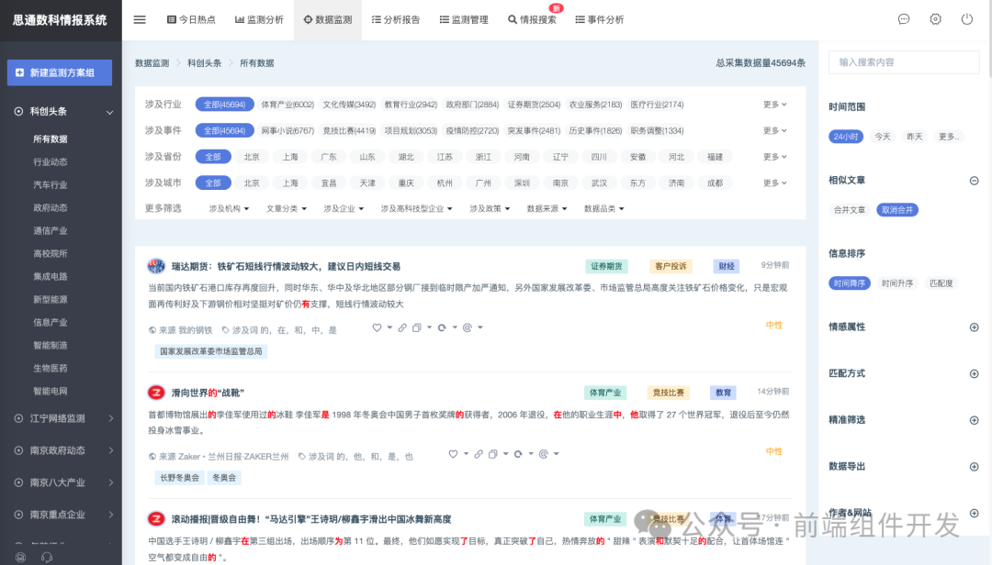Screen dimensions: 992x565
Task: 点击右上角搜索输入框
Action: pos(904,62)
